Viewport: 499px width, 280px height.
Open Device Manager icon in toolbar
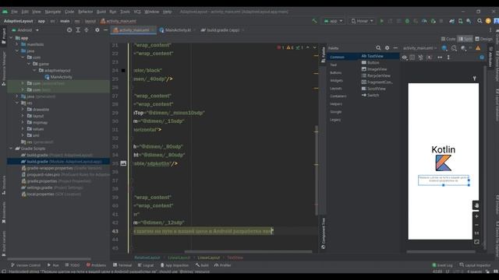click(x=460, y=21)
